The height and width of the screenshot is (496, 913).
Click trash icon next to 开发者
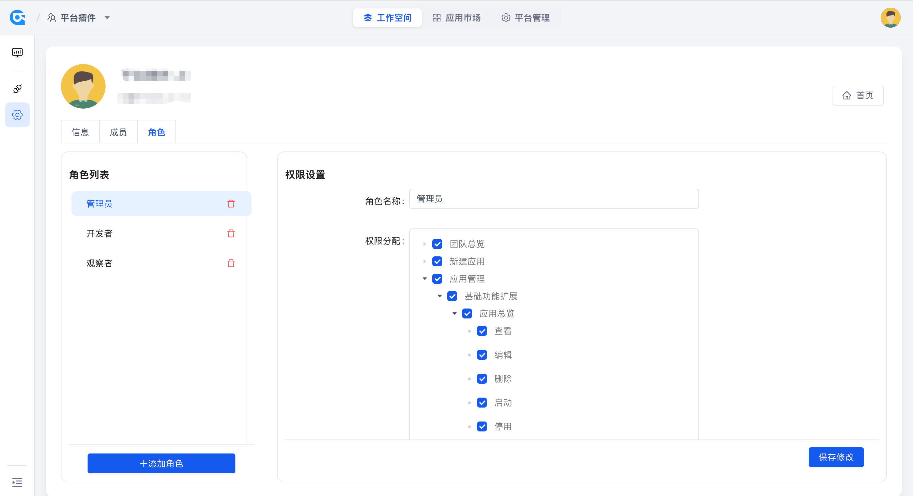[231, 233]
